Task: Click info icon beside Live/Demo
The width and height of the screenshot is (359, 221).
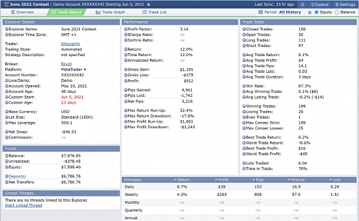Action: pyautogui.click(x=7, y=80)
